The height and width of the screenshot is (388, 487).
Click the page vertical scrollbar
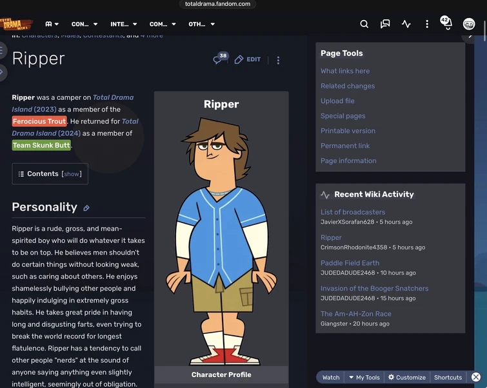pyautogui.click(x=484, y=30)
